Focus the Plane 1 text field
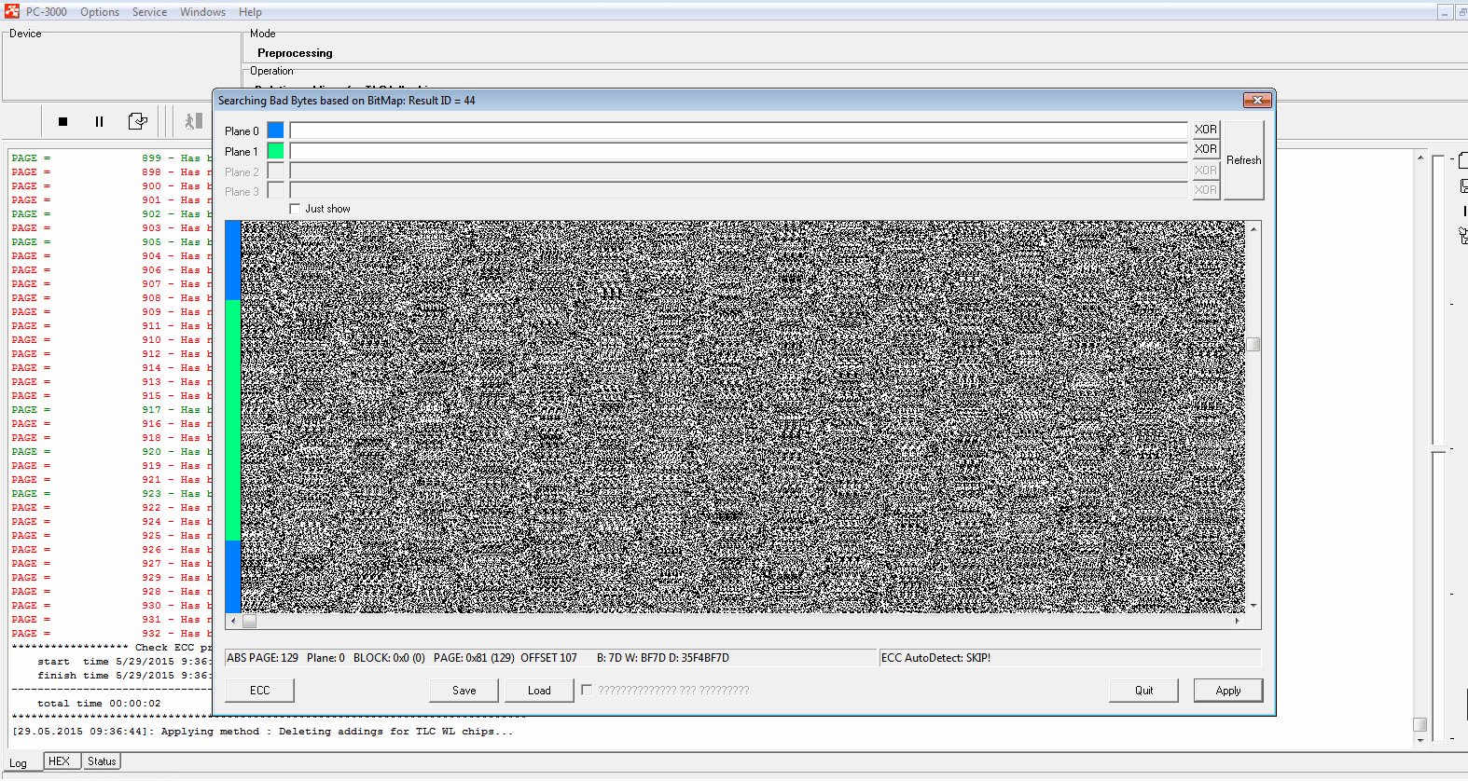The height and width of the screenshot is (781, 1468). [x=738, y=150]
